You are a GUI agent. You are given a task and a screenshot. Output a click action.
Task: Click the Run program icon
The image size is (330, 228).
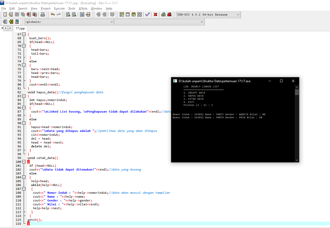128,14
